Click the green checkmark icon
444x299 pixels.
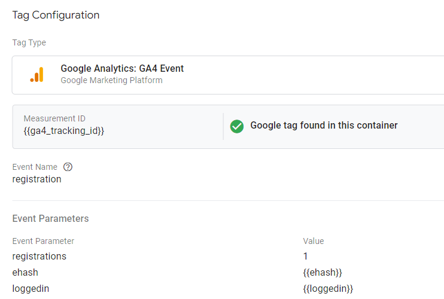237,126
